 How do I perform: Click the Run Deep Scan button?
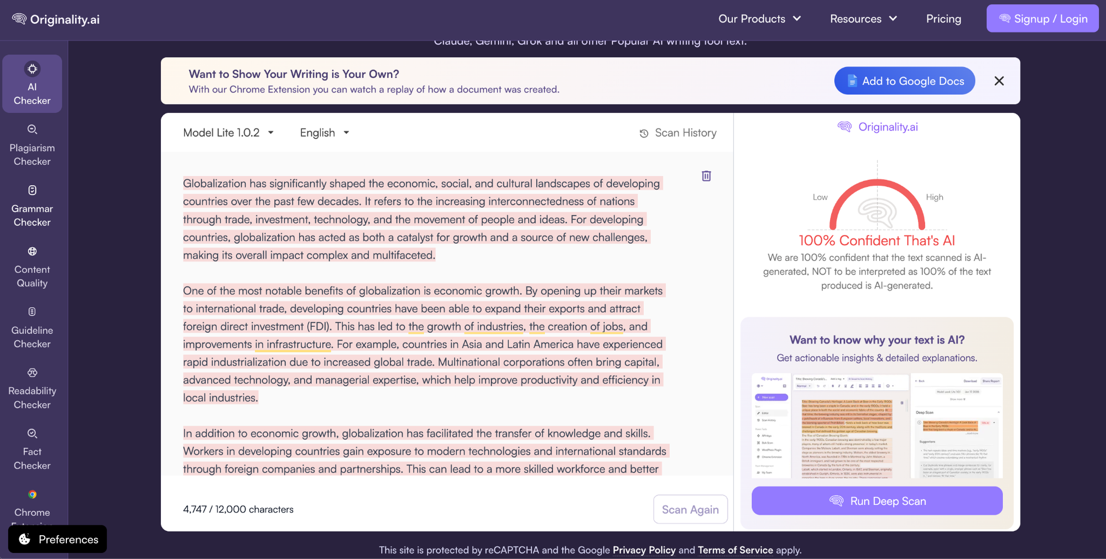tap(877, 501)
